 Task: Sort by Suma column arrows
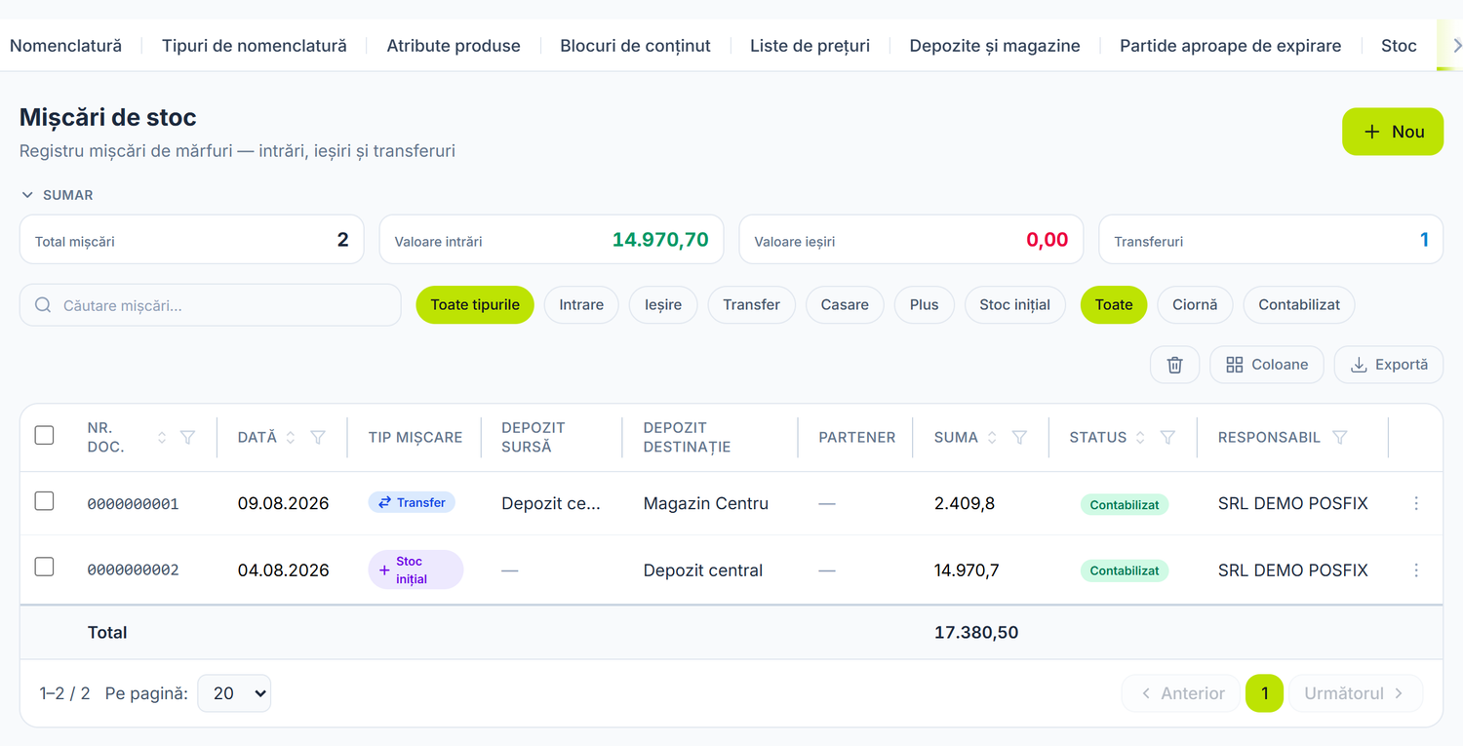click(x=992, y=438)
